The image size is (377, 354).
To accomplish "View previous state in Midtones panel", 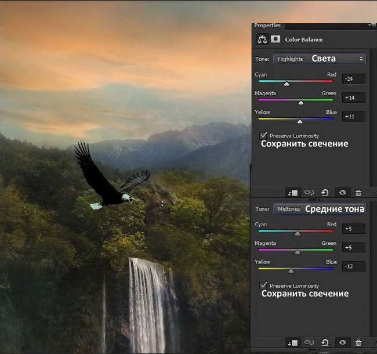I will click(309, 342).
